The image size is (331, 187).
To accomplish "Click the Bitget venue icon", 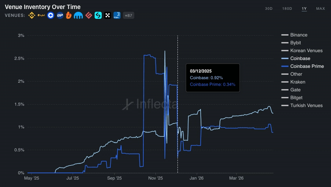I will pyautogui.click(x=98, y=16).
